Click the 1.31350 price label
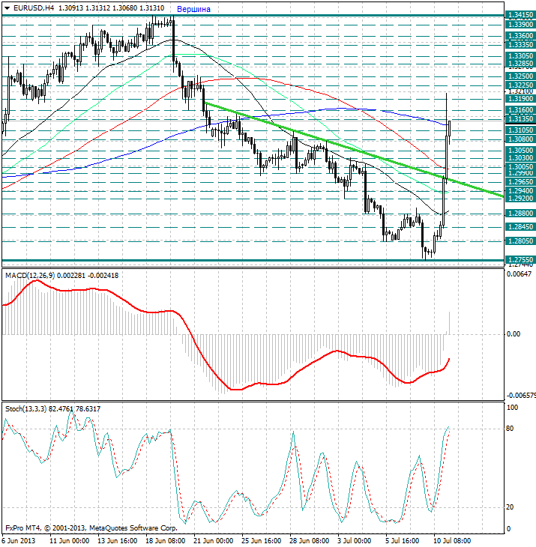The width and height of the screenshot is (536, 547). click(x=520, y=119)
